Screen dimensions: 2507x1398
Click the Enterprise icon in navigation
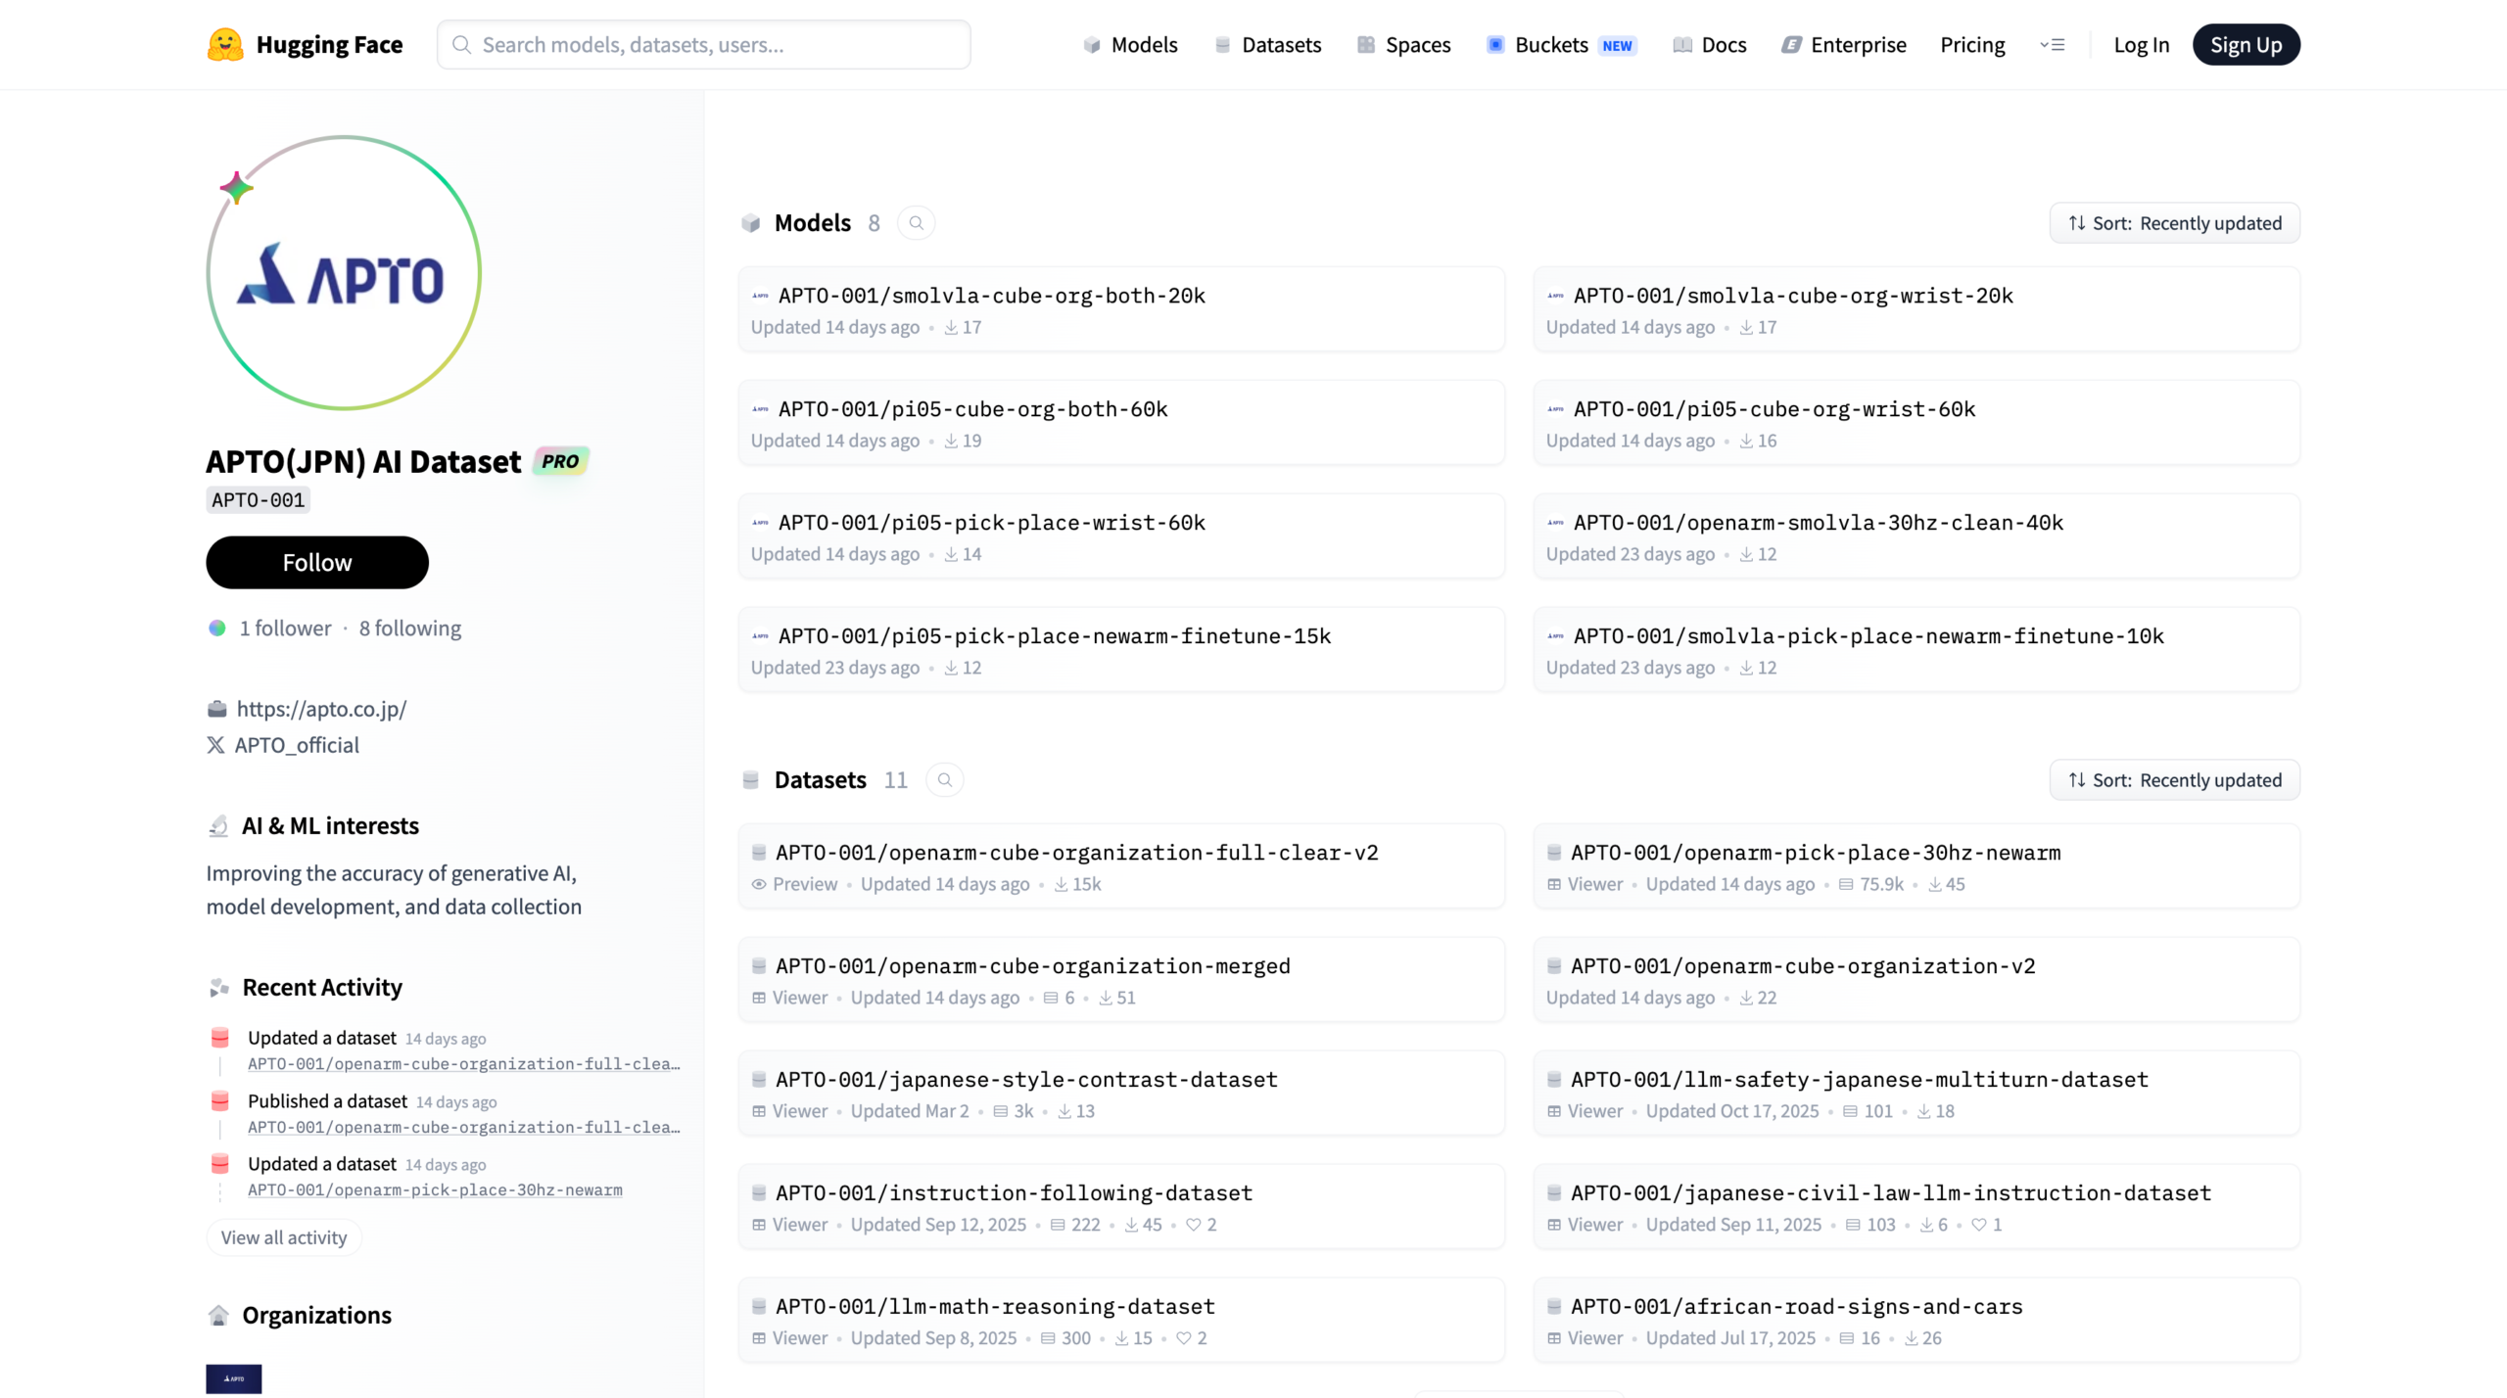[1791, 45]
